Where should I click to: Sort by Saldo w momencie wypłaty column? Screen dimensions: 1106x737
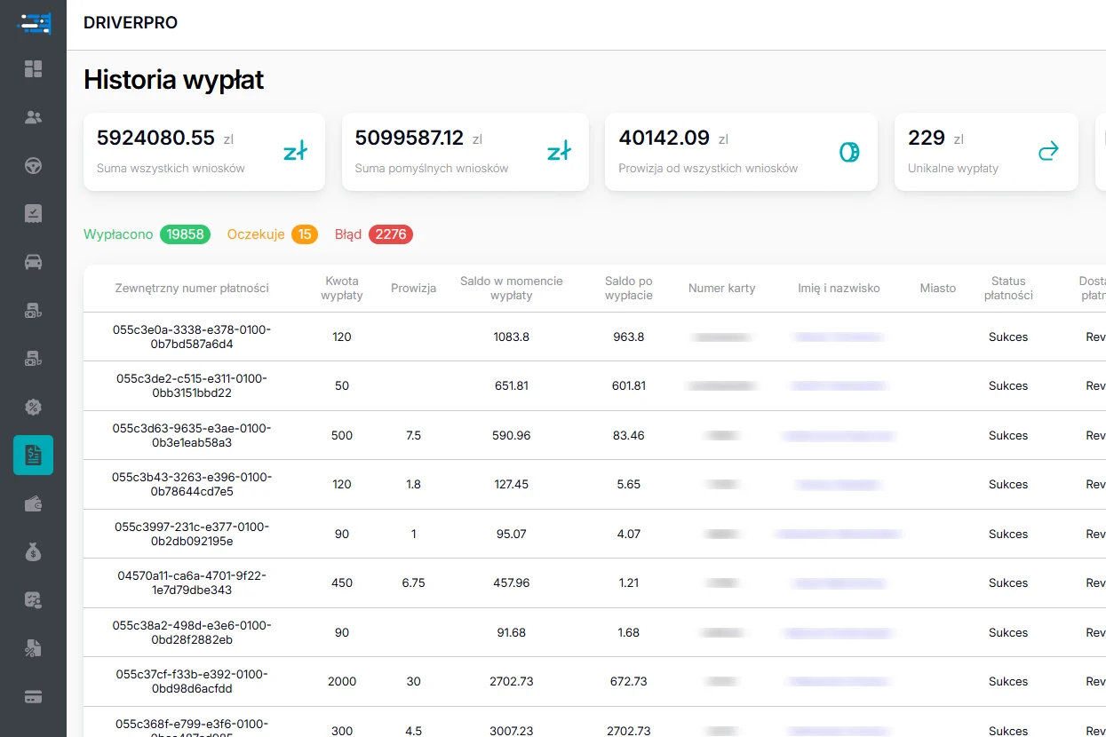click(512, 288)
